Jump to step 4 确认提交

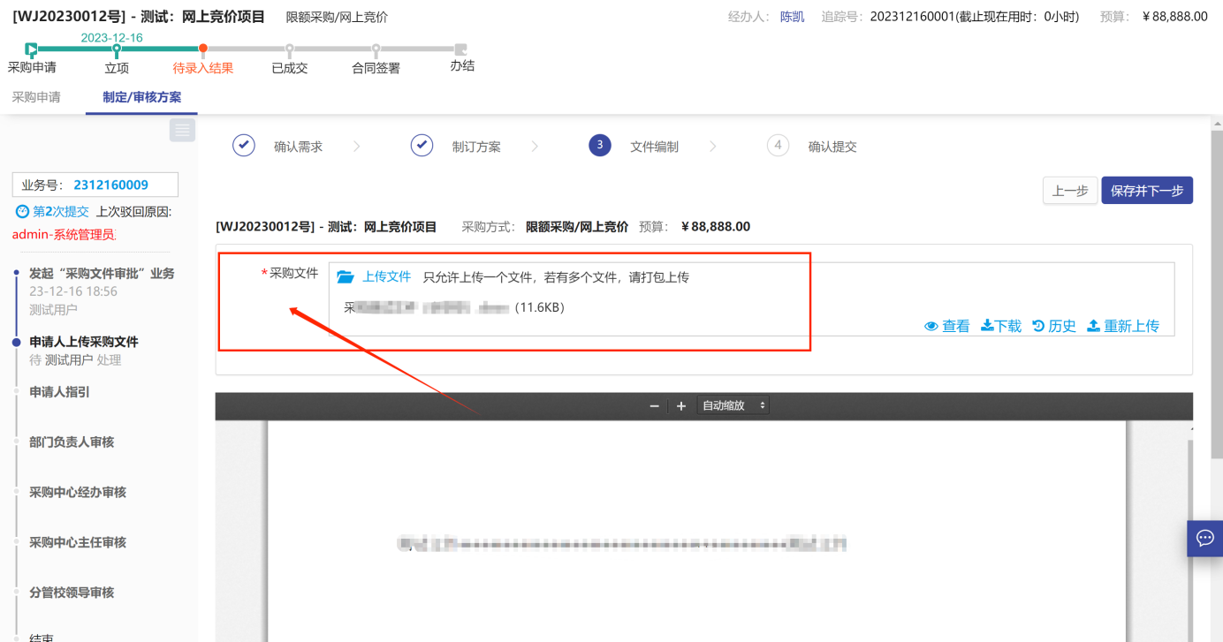pyautogui.click(x=778, y=146)
